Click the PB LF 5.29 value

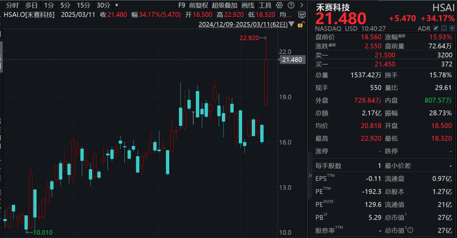click(375, 218)
